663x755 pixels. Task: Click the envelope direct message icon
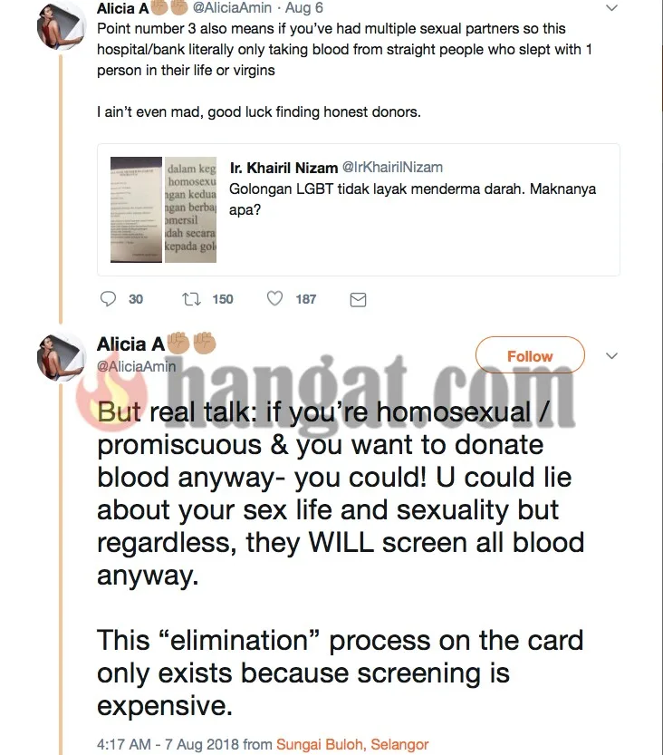pyautogui.click(x=358, y=299)
